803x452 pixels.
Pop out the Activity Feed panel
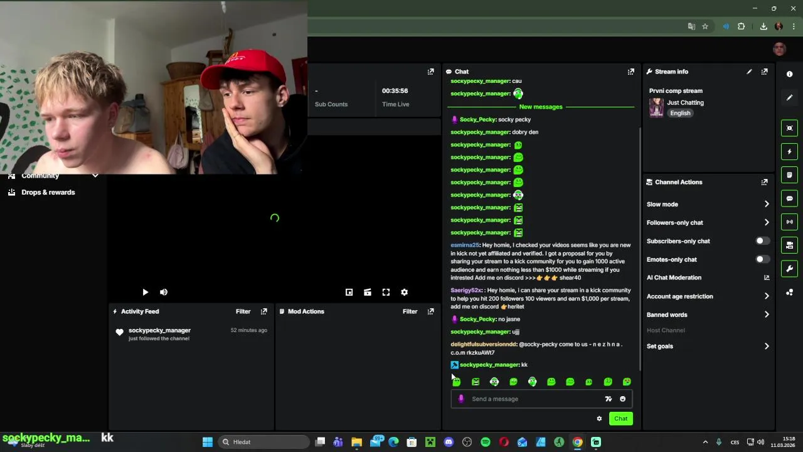point(264,311)
